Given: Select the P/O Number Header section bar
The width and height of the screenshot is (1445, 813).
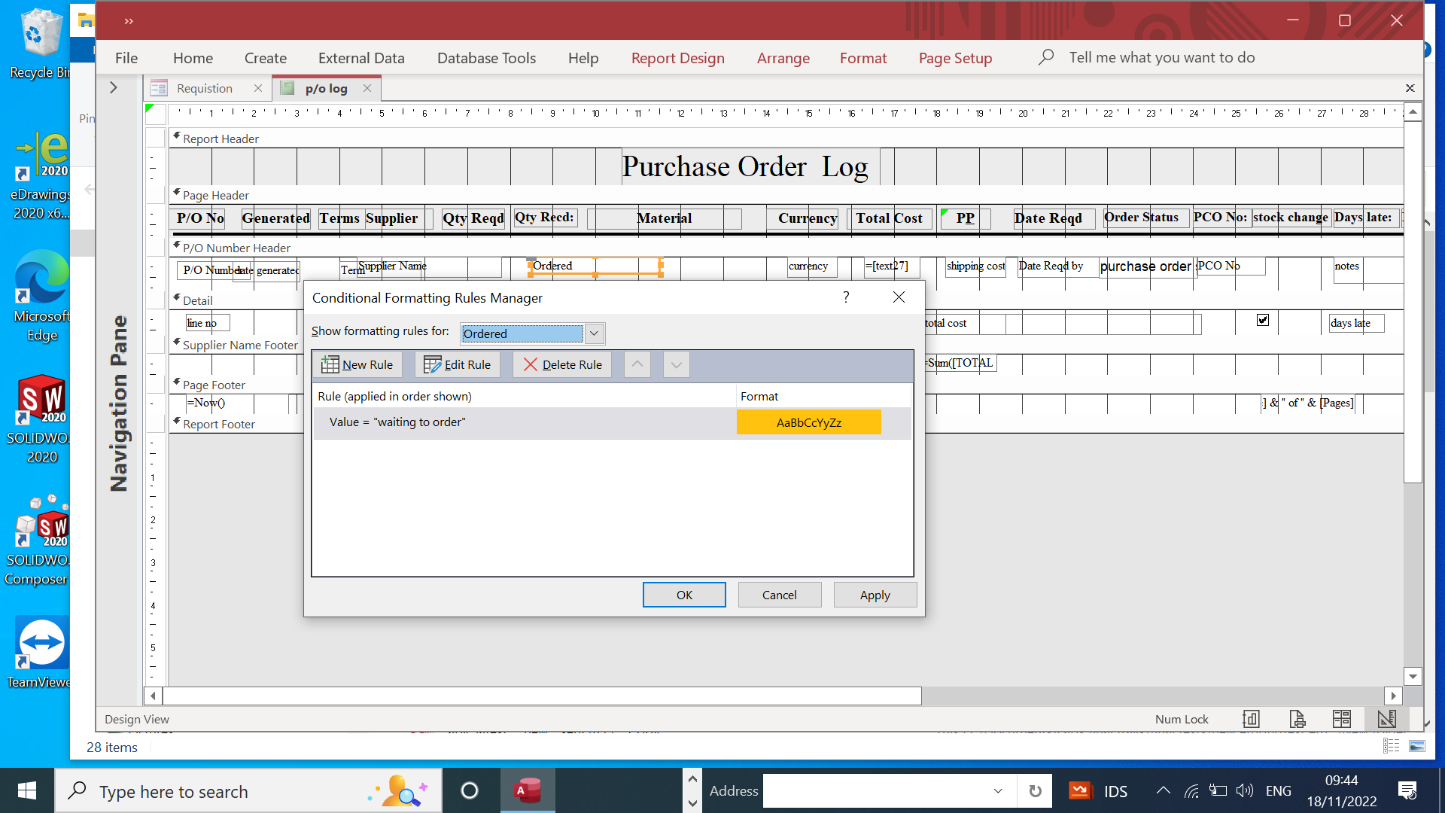Looking at the screenshot, I should pyautogui.click(x=786, y=248).
